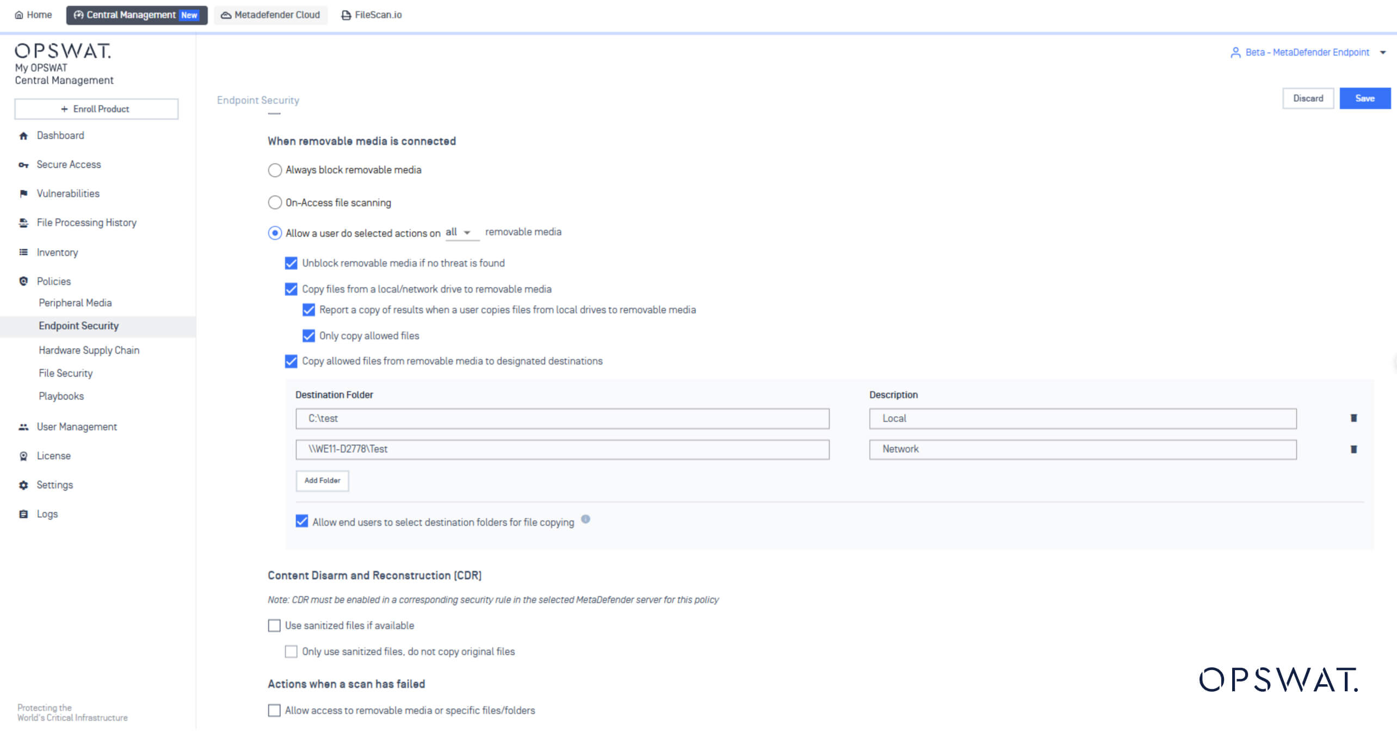Open the 'all' removable media dropdown
This screenshot has height=731, width=1397.
click(x=458, y=232)
